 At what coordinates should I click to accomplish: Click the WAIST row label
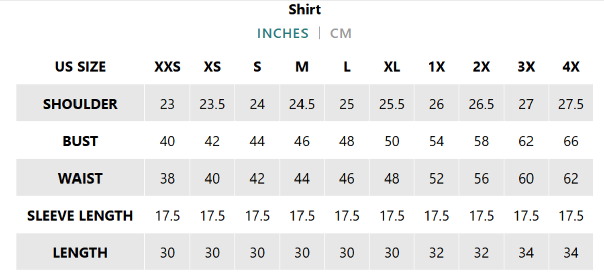[81, 178]
